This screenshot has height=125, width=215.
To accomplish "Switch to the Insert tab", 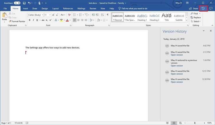I will pos(25,9).
